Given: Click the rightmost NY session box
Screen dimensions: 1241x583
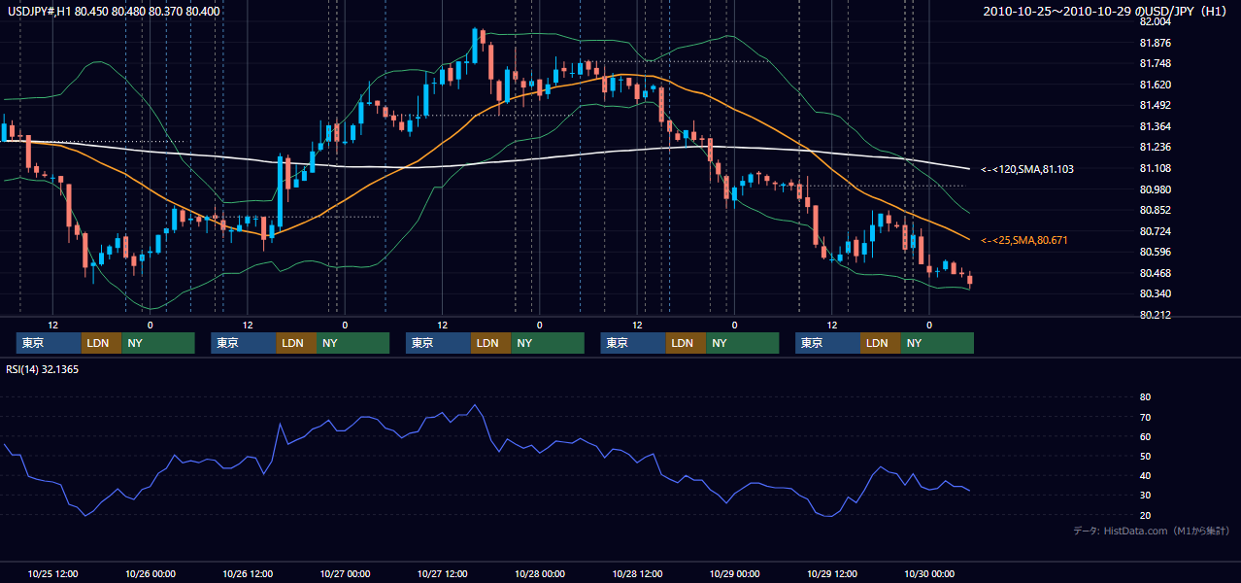Looking at the screenshot, I should coord(937,343).
